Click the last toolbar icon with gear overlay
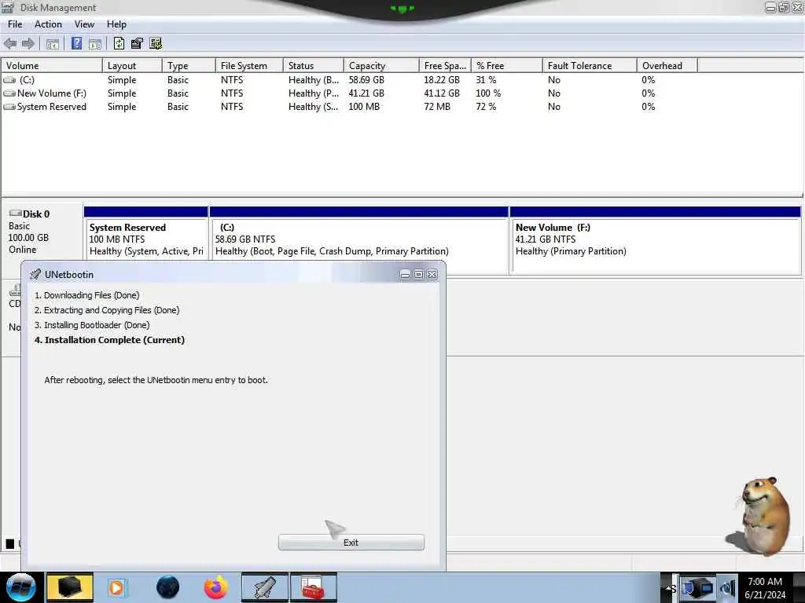805x603 pixels. click(156, 44)
